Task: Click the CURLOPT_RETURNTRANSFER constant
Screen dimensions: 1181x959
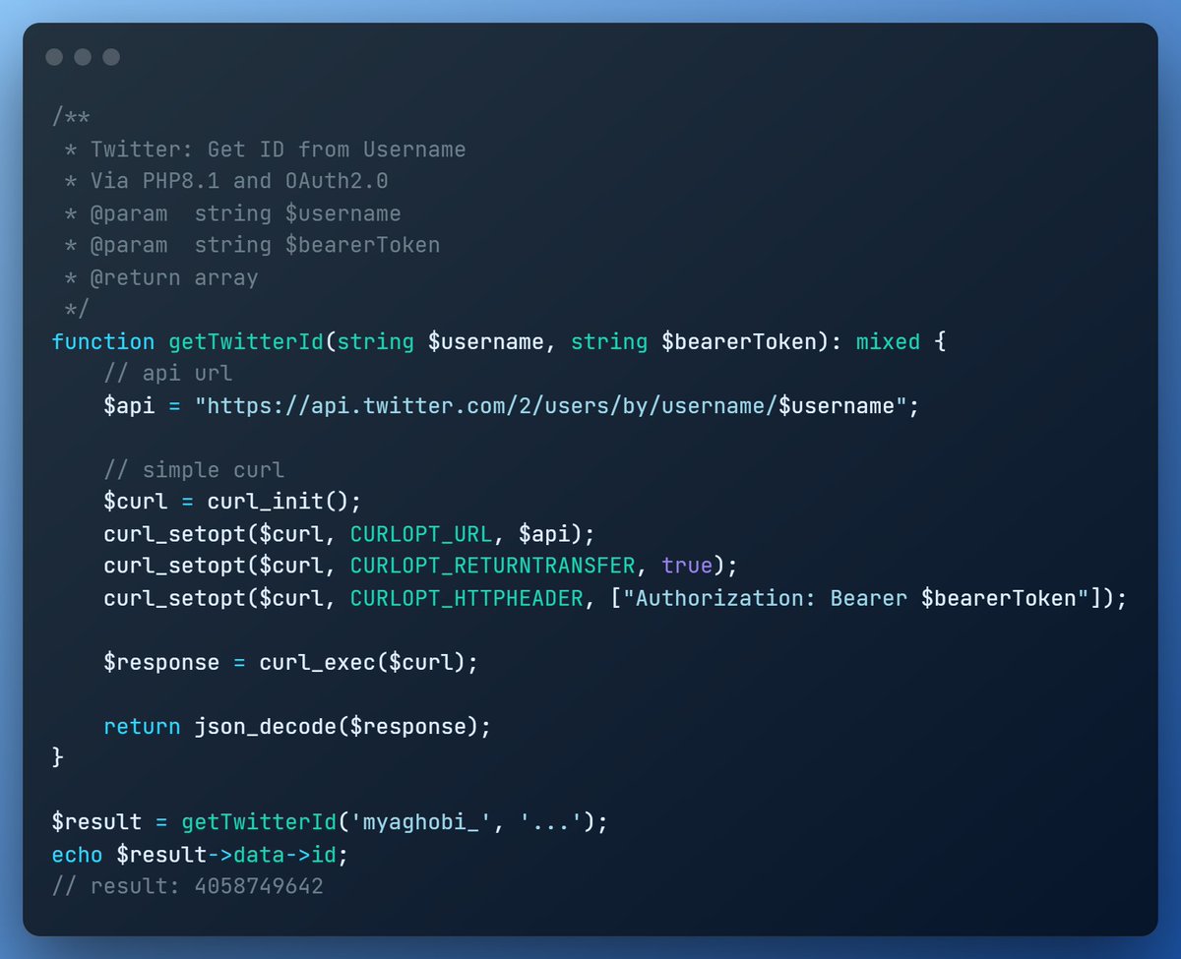Action: (493, 566)
